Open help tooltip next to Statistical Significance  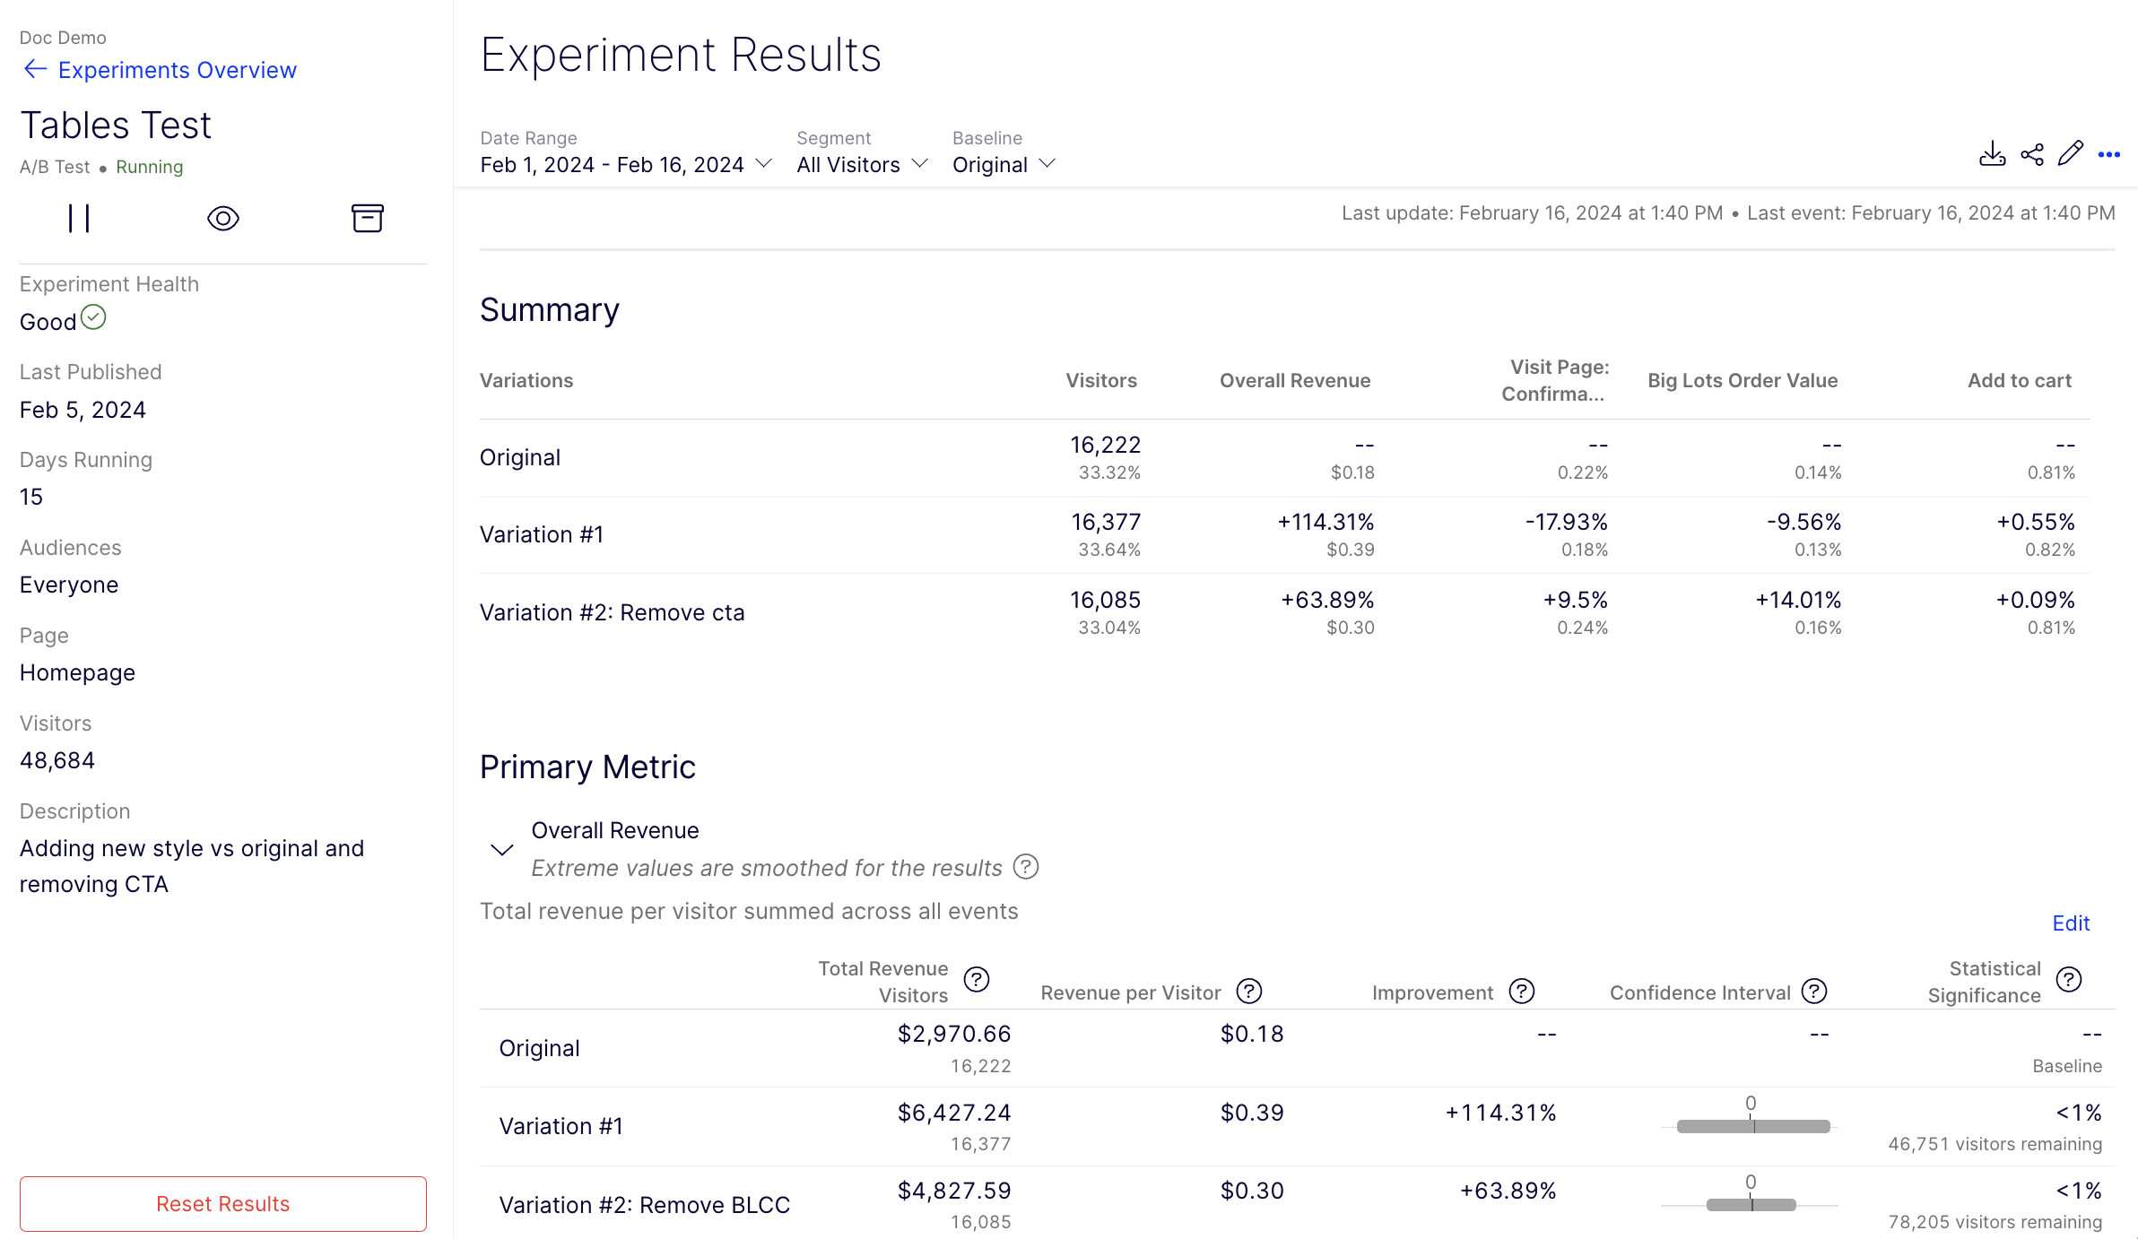pos(2069,980)
